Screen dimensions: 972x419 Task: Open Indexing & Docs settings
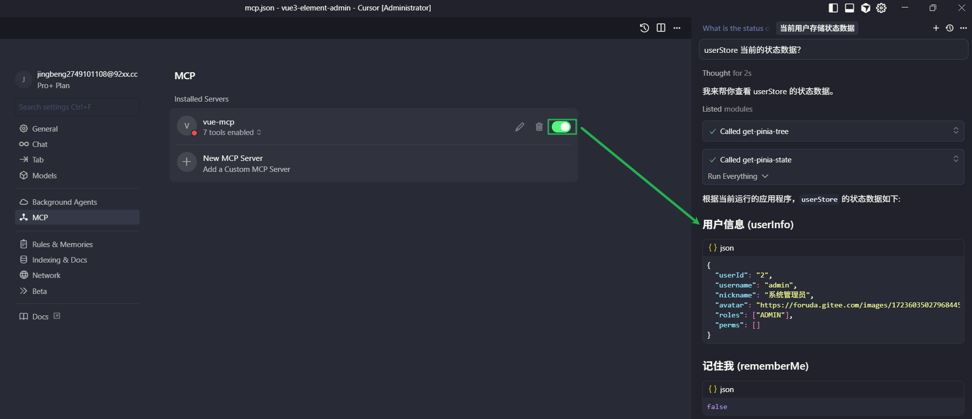(77, 260)
